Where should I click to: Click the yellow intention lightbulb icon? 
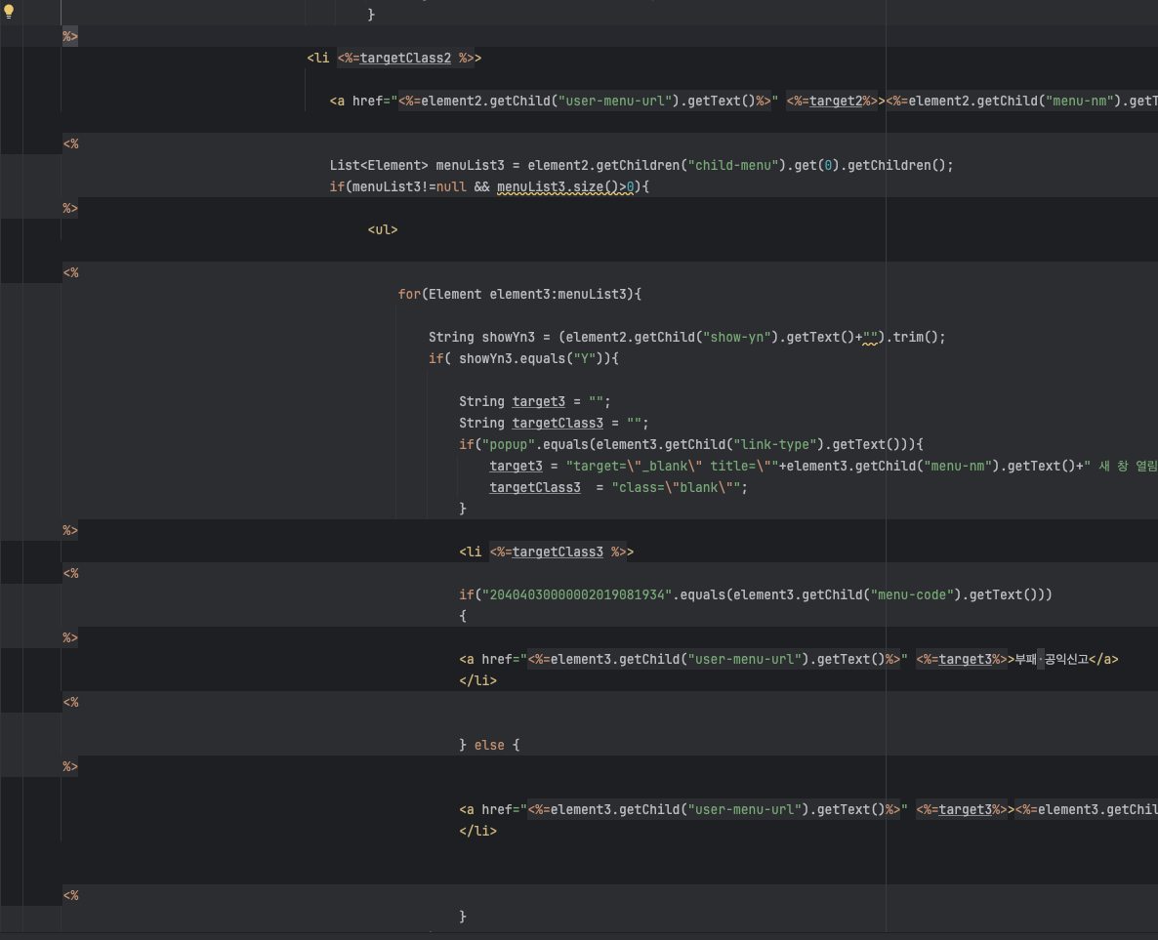pyautogui.click(x=9, y=11)
